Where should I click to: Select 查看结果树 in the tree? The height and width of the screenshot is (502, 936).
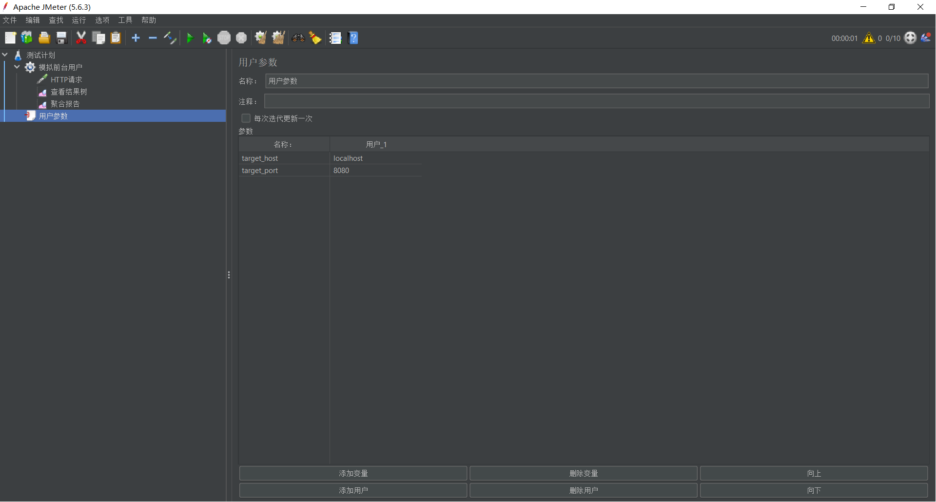click(69, 92)
